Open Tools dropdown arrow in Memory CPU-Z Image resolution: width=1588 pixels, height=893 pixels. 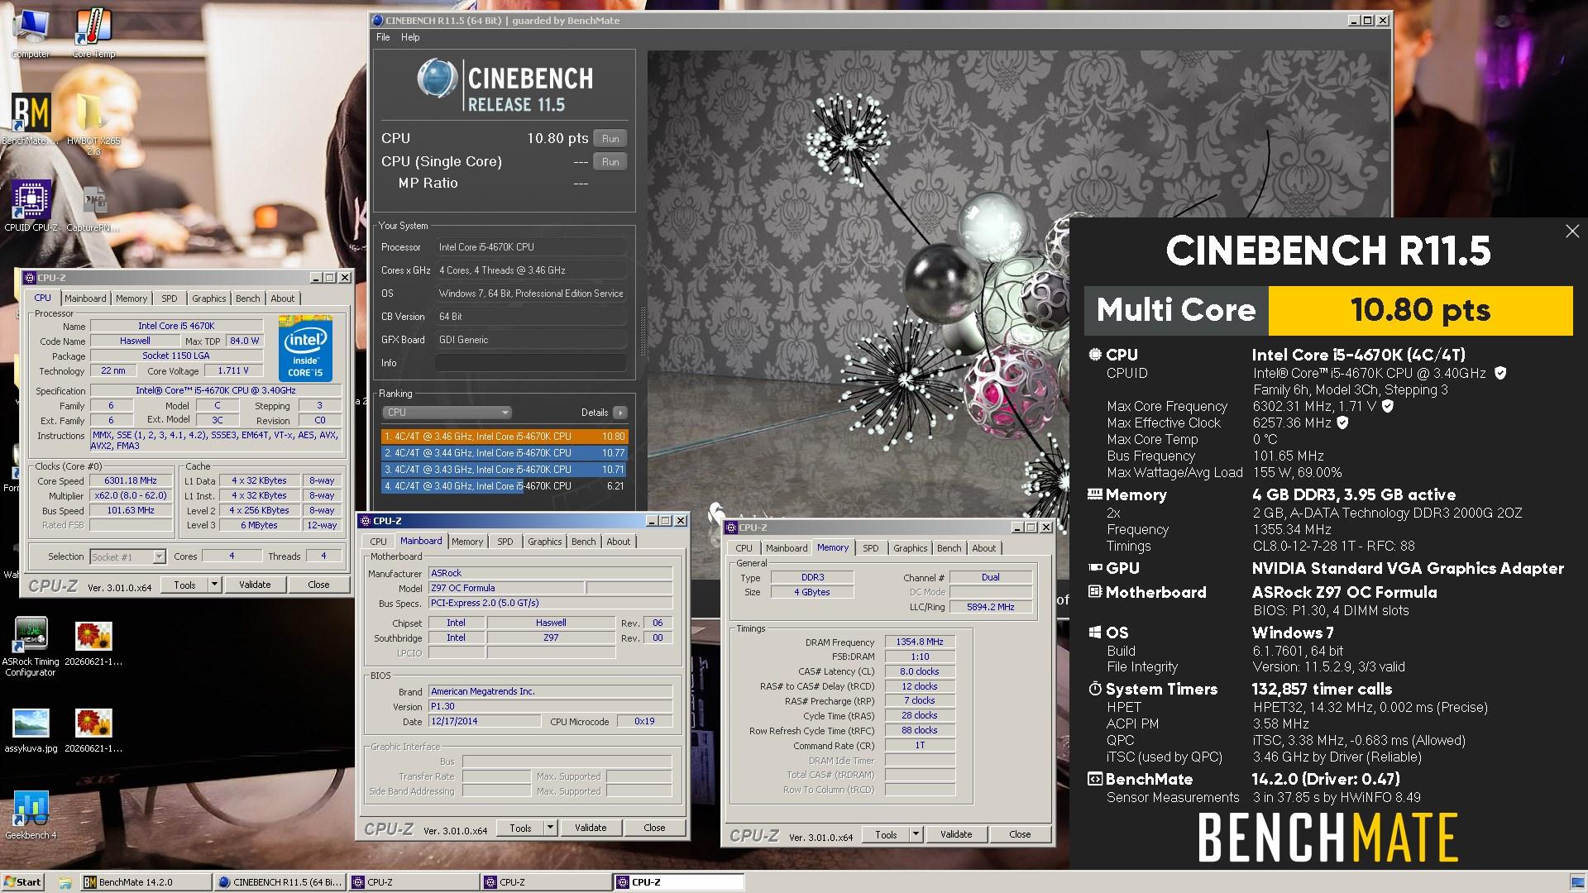point(916,835)
